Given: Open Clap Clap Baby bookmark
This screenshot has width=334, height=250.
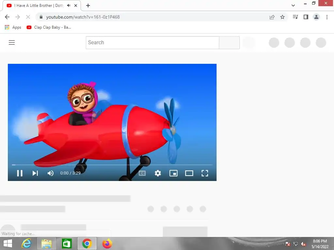Looking at the screenshot, I should tap(49, 27).
